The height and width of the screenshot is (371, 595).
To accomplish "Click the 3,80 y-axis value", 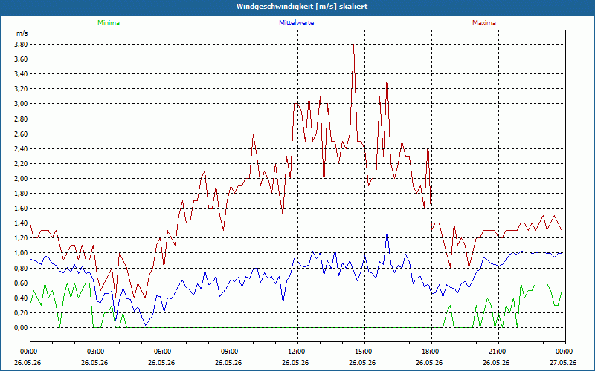I will click(21, 45).
